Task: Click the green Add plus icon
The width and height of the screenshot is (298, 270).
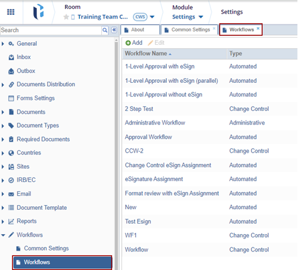Action: pyautogui.click(x=128, y=43)
